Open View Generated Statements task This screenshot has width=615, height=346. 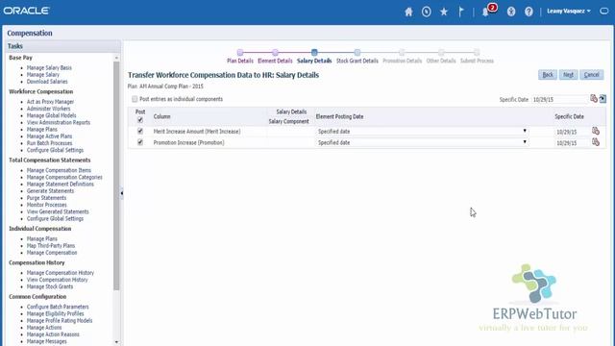(58, 211)
